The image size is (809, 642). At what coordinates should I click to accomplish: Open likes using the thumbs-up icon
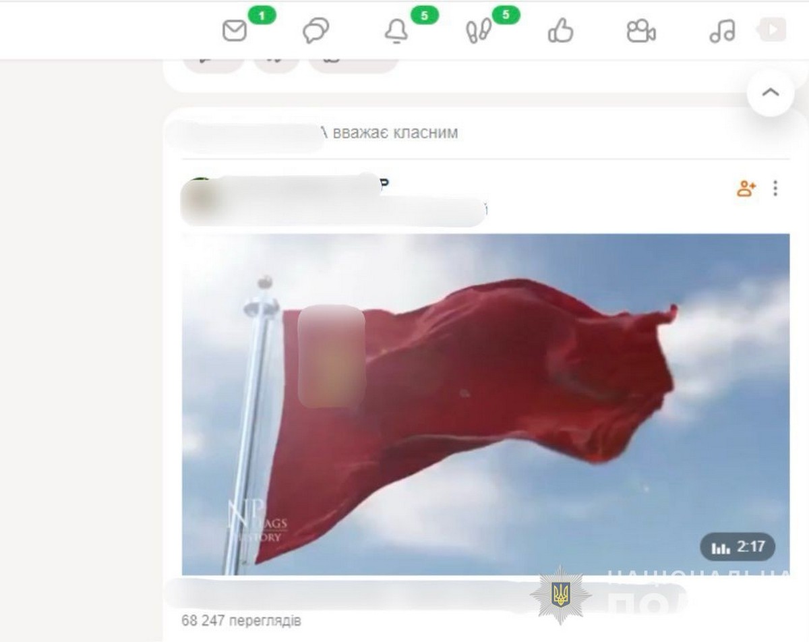click(560, 31)
